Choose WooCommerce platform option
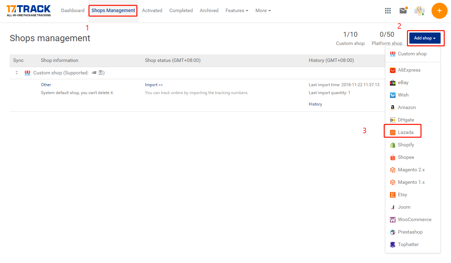This screenshot has height=263, width=451. [x=414, y=219]
